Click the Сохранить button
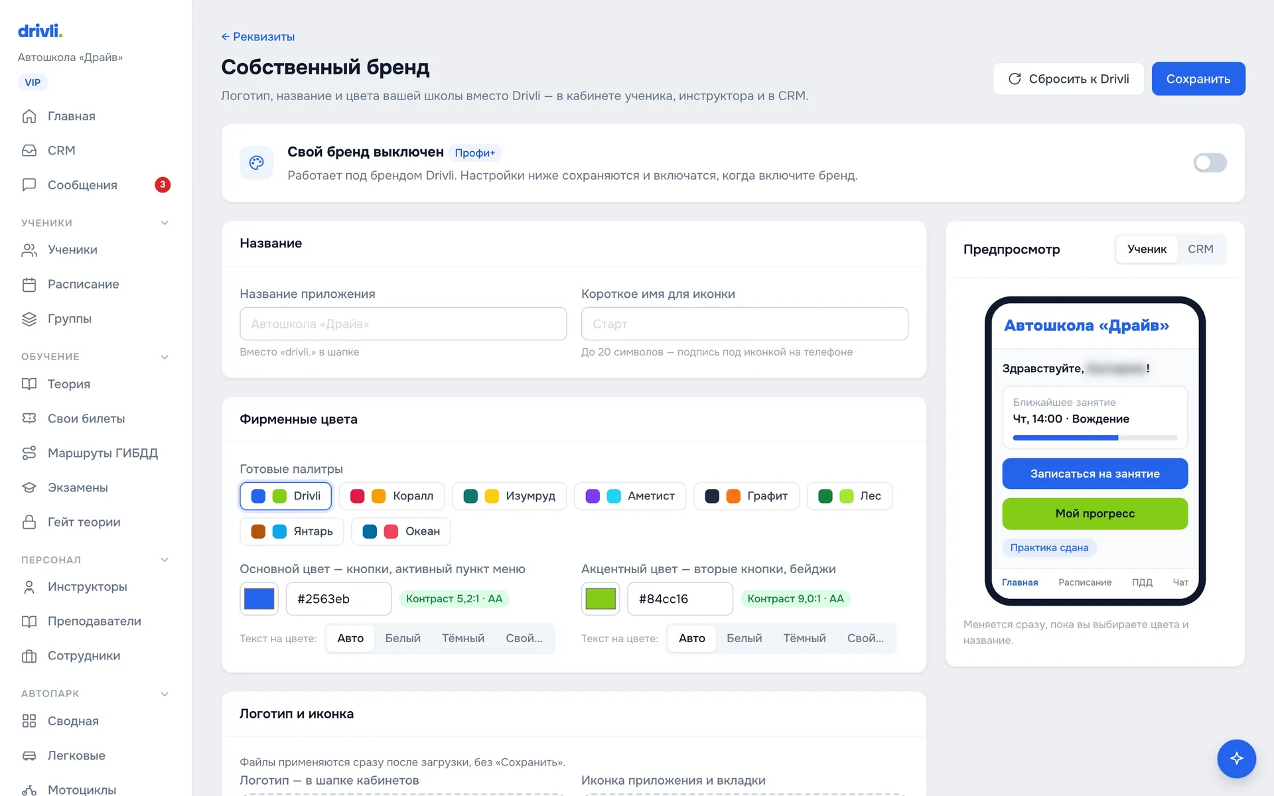Viewport: 1274px width, 796px height. pos(1198,79)
